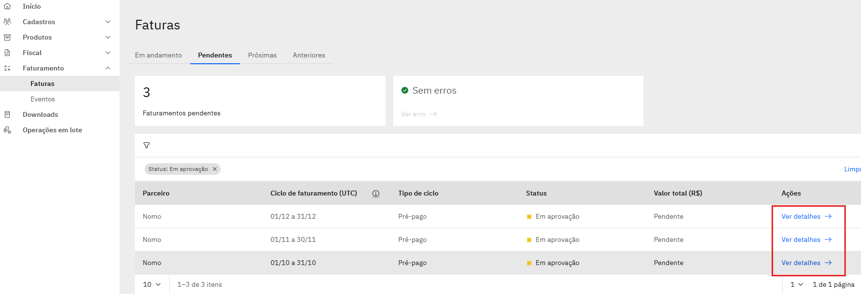Click Pendente value in the 01/11 row
The height and width of the screenshot is (294, 861).
pyautogui.click(x=668, y=239)
